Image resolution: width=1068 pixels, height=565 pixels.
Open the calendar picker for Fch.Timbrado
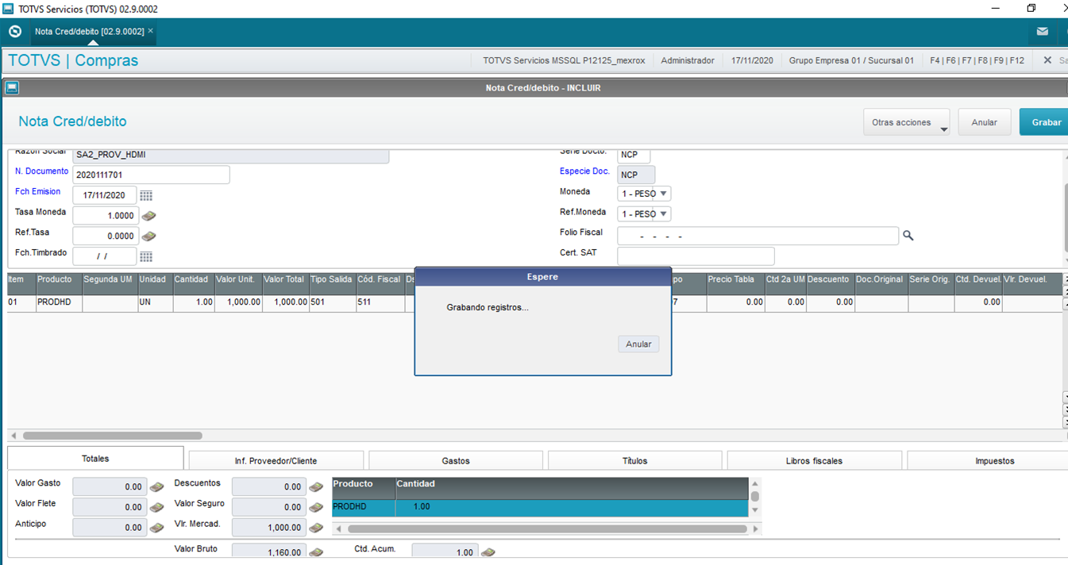(x=146, y=256)
